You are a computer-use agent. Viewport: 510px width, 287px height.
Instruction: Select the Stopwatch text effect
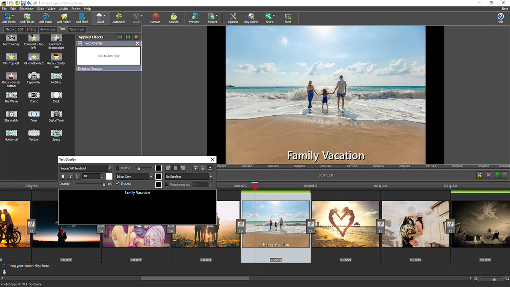tap(11, 116)
